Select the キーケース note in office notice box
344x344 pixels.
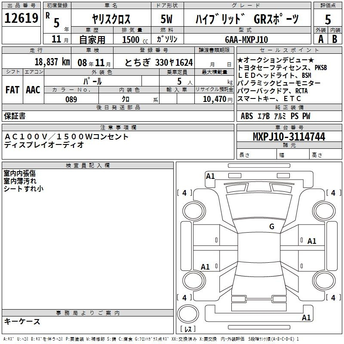pyautogui.click(x=22, y=322)
